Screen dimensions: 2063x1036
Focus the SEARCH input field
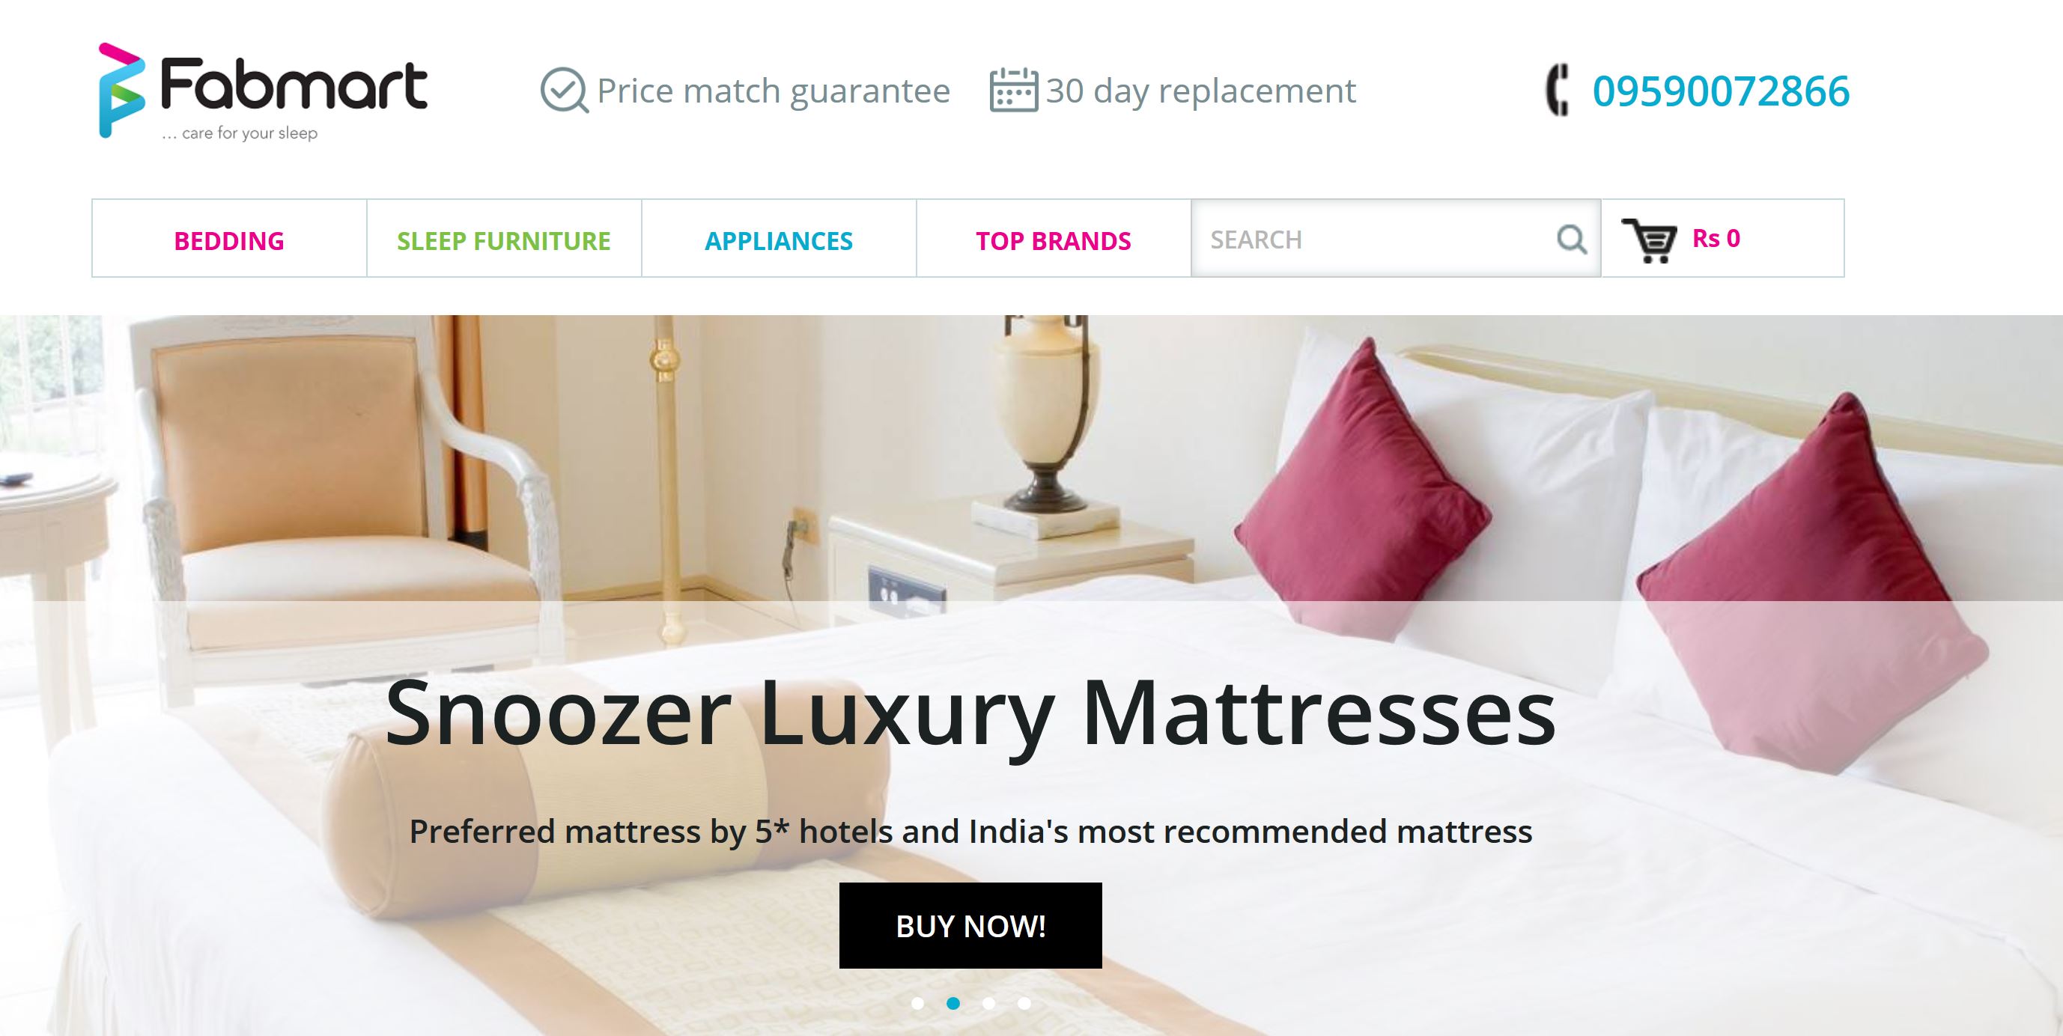(1396, 239)
